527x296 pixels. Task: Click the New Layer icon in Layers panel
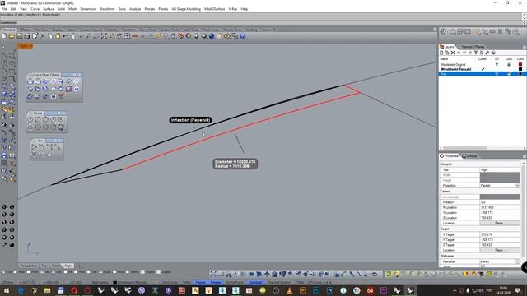(x=441, y=53)
